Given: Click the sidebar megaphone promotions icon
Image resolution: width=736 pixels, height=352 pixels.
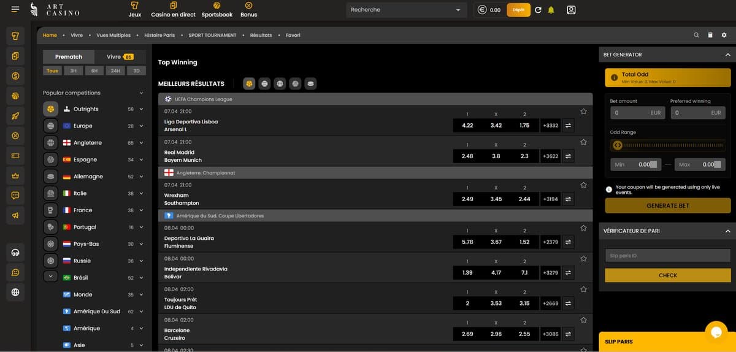Looking at the screenshot, I should tap(15, 215).
